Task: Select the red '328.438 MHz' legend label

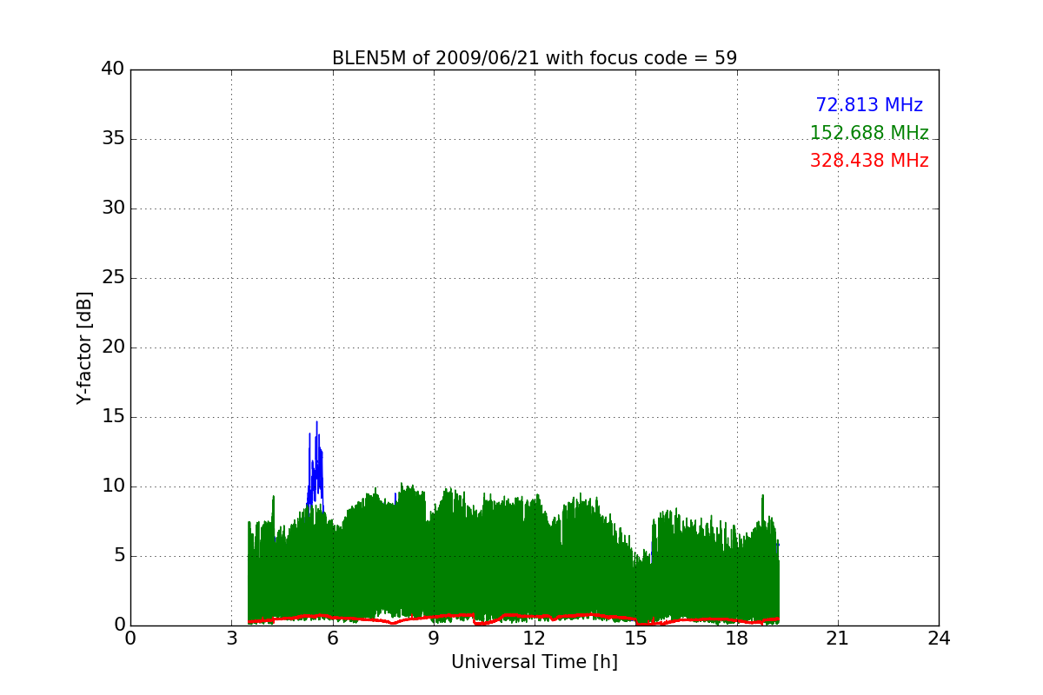Action: [x=869, y=161]
